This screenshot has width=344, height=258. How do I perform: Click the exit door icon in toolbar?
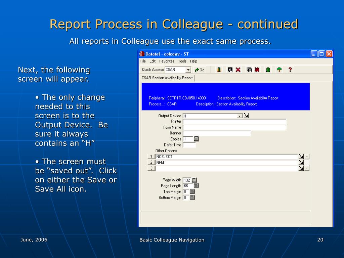(219, 70)
